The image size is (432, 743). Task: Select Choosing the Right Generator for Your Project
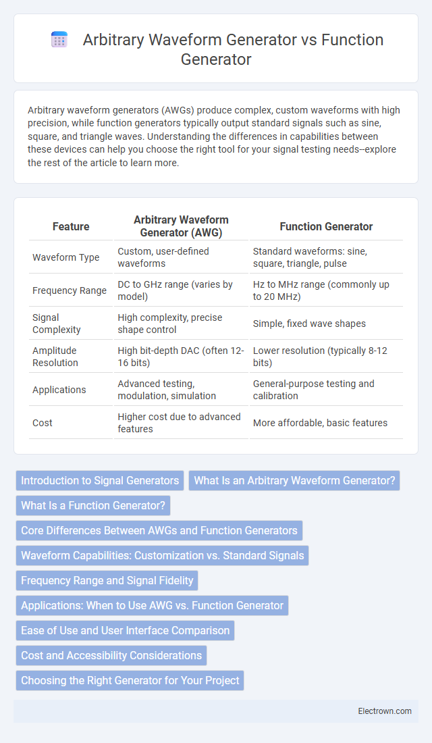(x=130, y=680)
